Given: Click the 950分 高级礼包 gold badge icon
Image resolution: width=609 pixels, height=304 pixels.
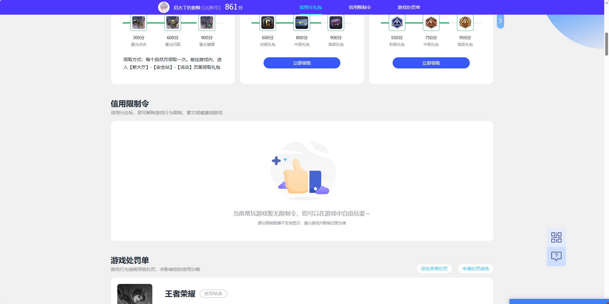Looking at the screenshot, I should pyautogui.click(x=465, y=23).
